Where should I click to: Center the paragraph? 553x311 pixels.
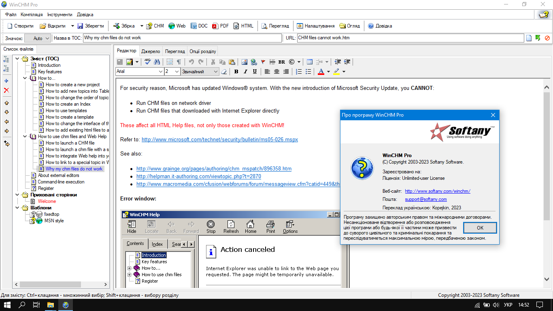coord(276,72)
